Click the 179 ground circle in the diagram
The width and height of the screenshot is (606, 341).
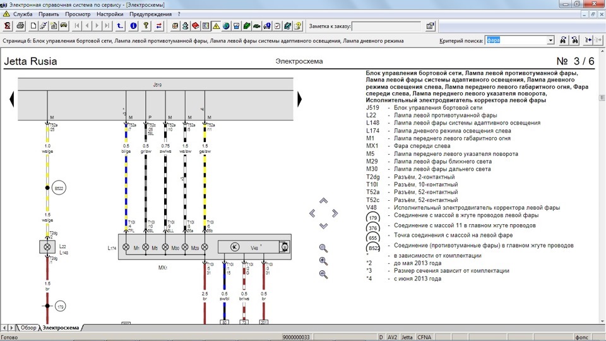[61, 307]
